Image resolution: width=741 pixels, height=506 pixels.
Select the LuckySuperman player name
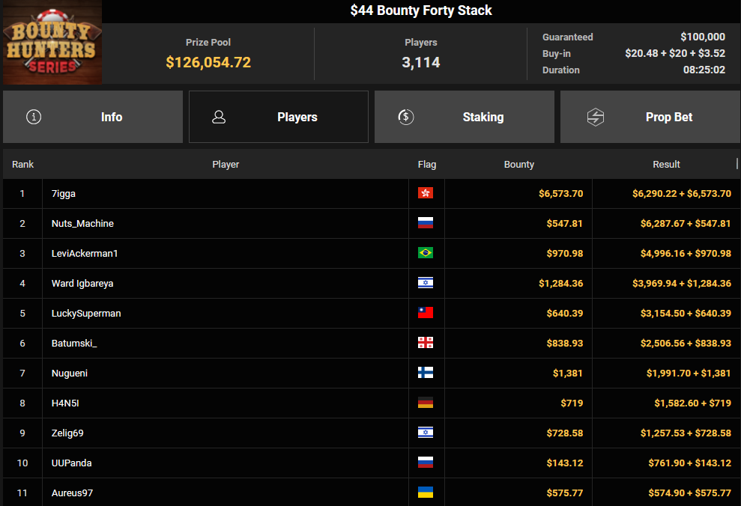pos(86,313)
